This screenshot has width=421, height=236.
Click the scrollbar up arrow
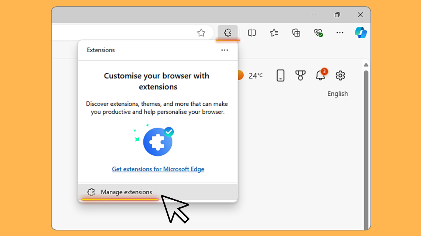pyautogui.click(x=366, y=65)
